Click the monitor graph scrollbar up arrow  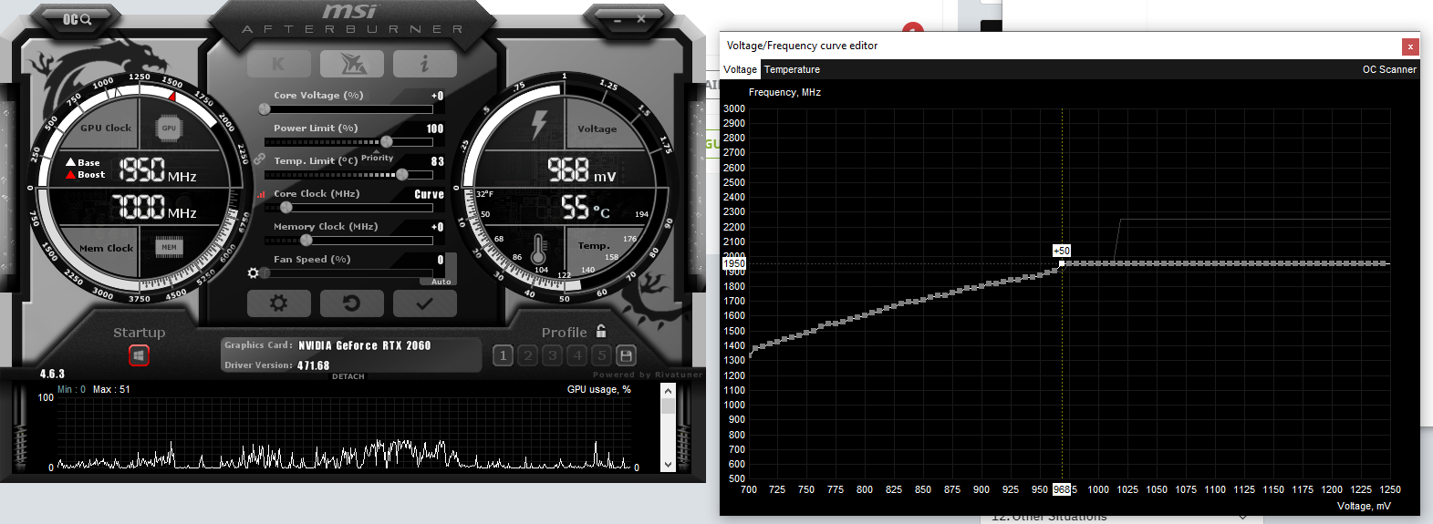pyautogui.click(x=668, y=390)
